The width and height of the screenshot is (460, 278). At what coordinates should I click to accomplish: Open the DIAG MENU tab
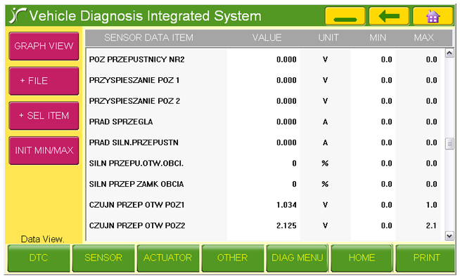298,258
